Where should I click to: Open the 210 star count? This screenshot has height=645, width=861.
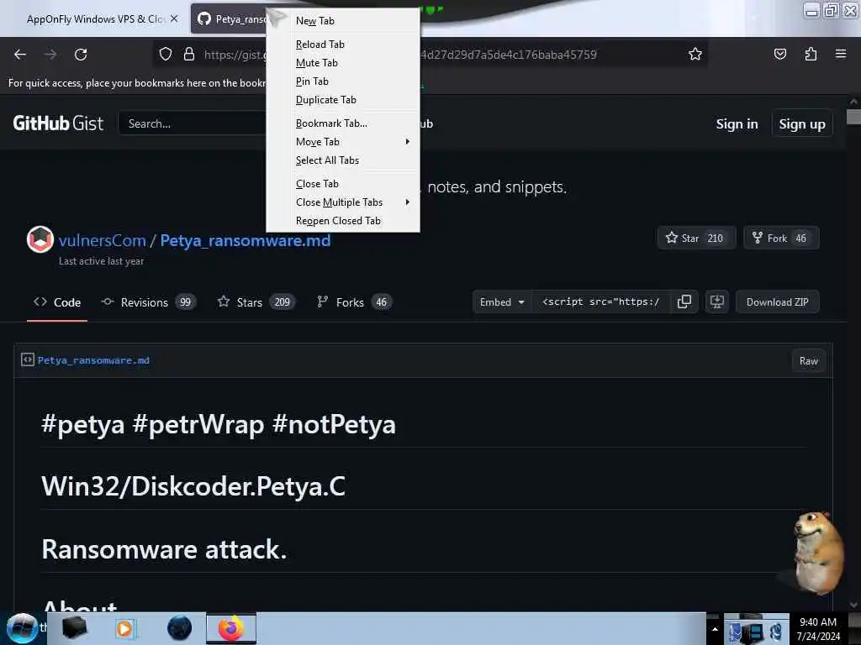click(x=715, y=238)
